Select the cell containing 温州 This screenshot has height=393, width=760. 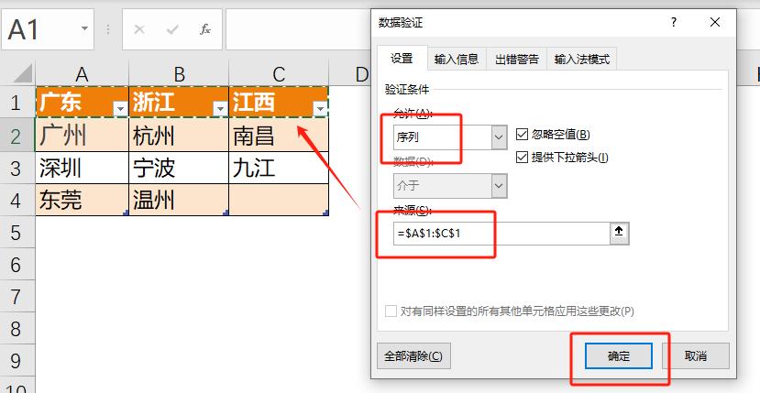click(x=179, y=200)
